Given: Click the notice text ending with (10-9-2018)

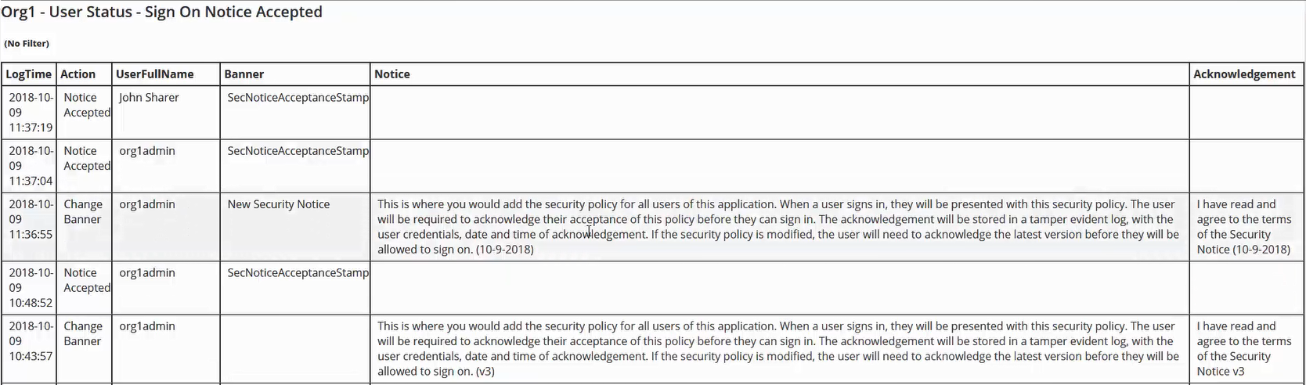Looking at the screenshot, I should coord(777,227).
